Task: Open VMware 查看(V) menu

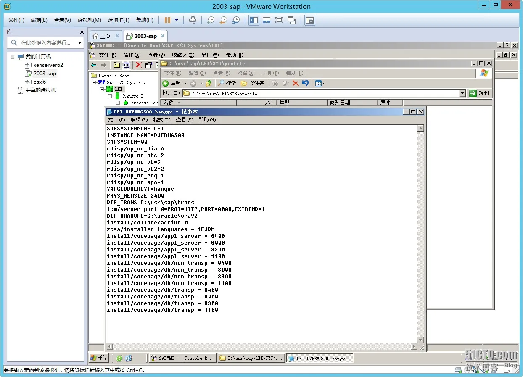Action: click(62, 20)
